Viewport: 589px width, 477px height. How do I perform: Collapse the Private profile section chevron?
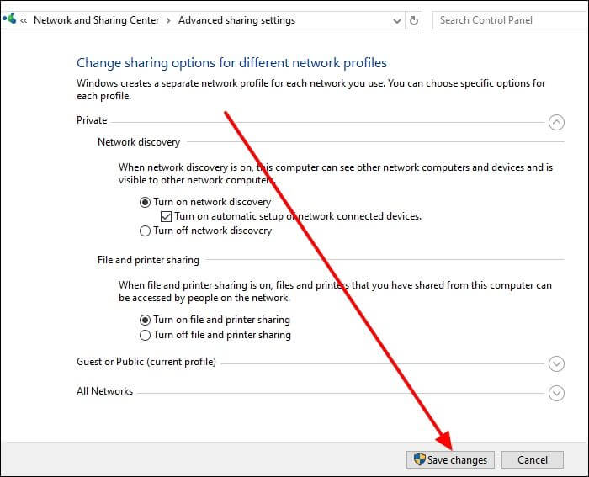click(x=556, y=122)
